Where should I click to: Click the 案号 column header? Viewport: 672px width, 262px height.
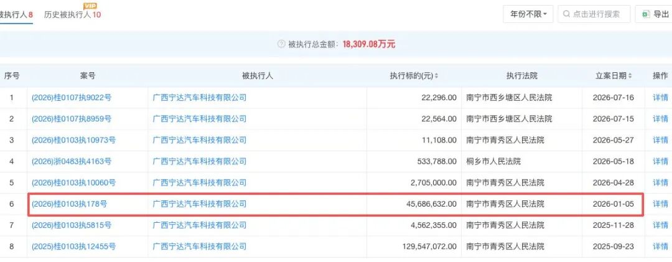88,76
